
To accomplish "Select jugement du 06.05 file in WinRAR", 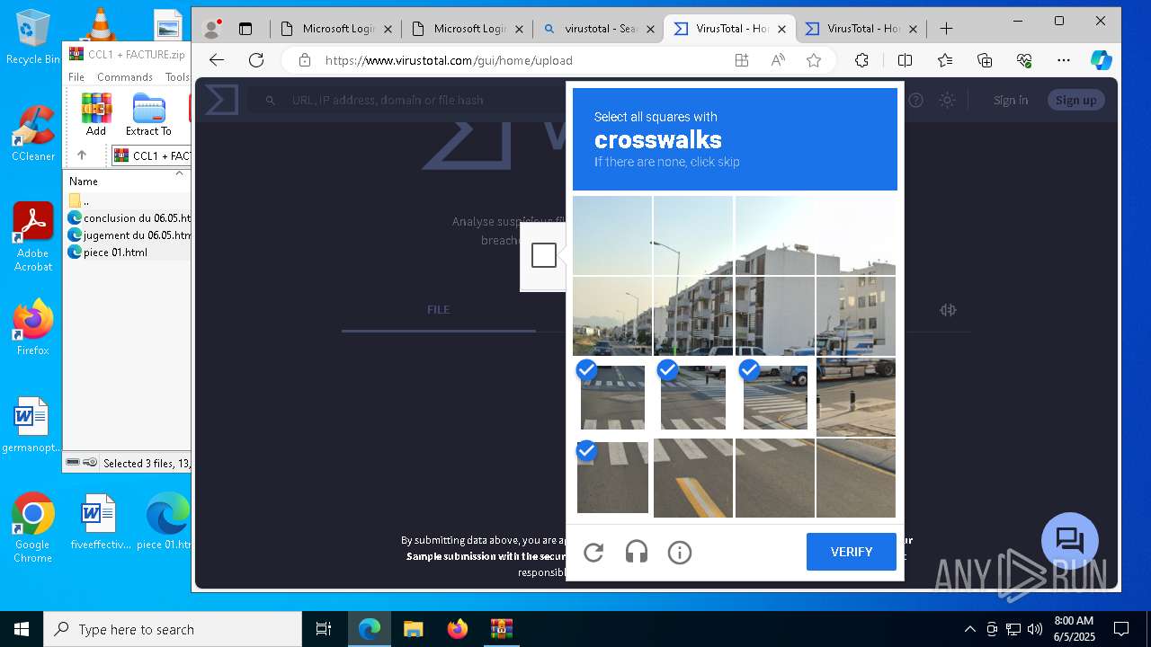I will 128,235.
